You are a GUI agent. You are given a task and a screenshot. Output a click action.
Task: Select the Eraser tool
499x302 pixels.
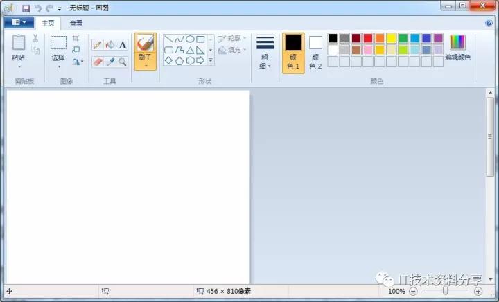tap(98, 62)
